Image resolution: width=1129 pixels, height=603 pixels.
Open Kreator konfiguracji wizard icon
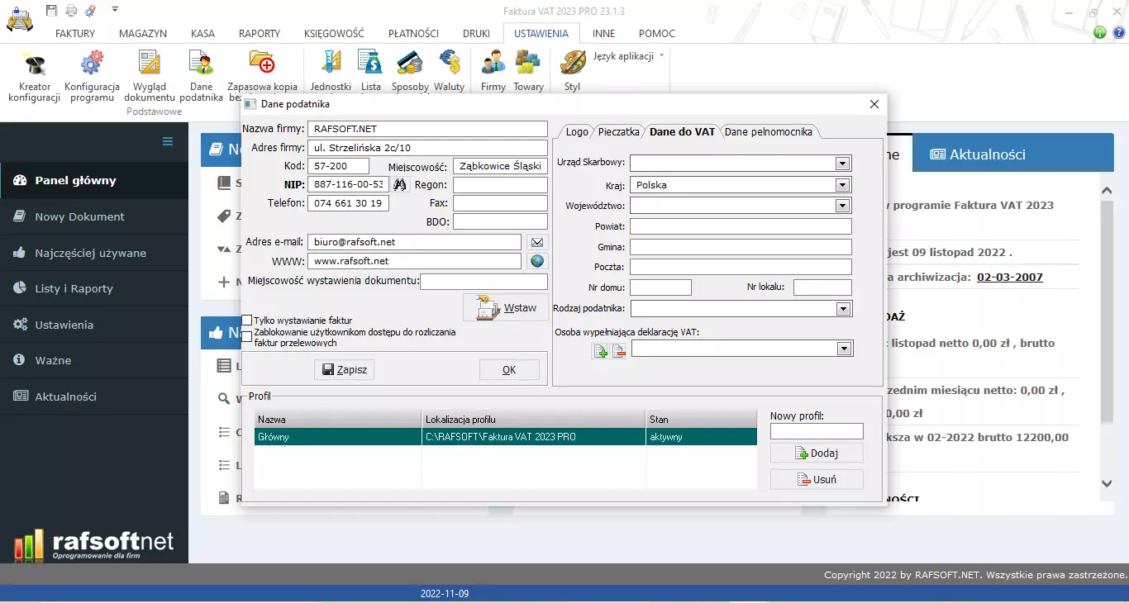(34, 64)
